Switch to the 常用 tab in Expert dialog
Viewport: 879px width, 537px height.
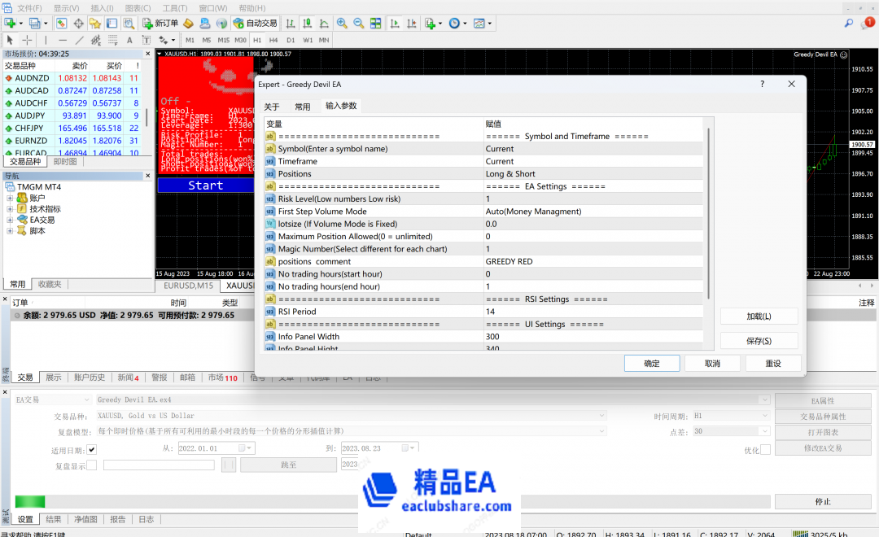(302, 107)
